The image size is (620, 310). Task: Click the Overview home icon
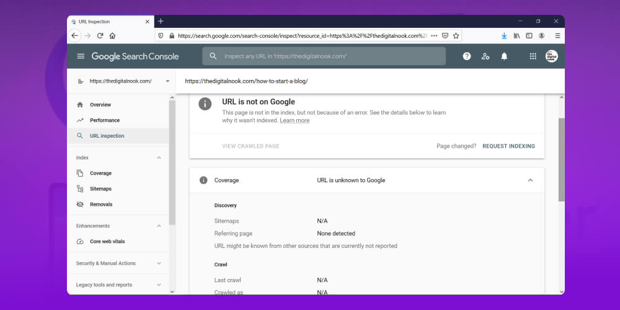(x=80, y=105)
